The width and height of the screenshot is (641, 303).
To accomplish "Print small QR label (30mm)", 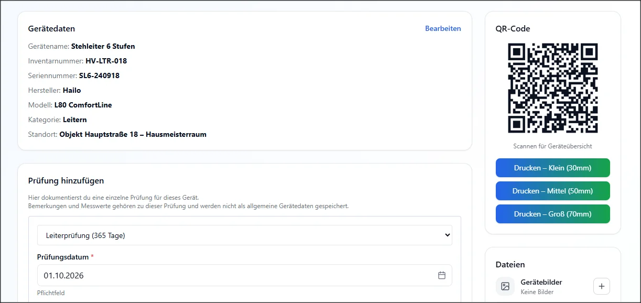I will coord(553,168).
